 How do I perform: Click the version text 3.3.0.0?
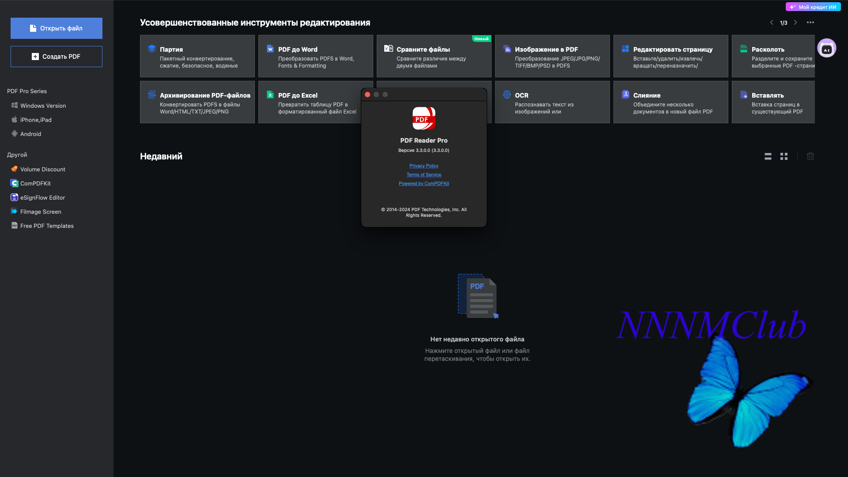click(x=424, y=151)
